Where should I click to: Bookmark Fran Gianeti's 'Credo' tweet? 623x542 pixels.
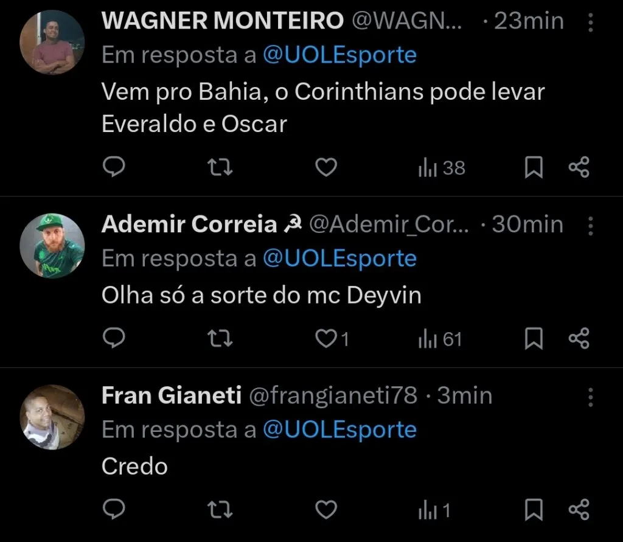534,510
